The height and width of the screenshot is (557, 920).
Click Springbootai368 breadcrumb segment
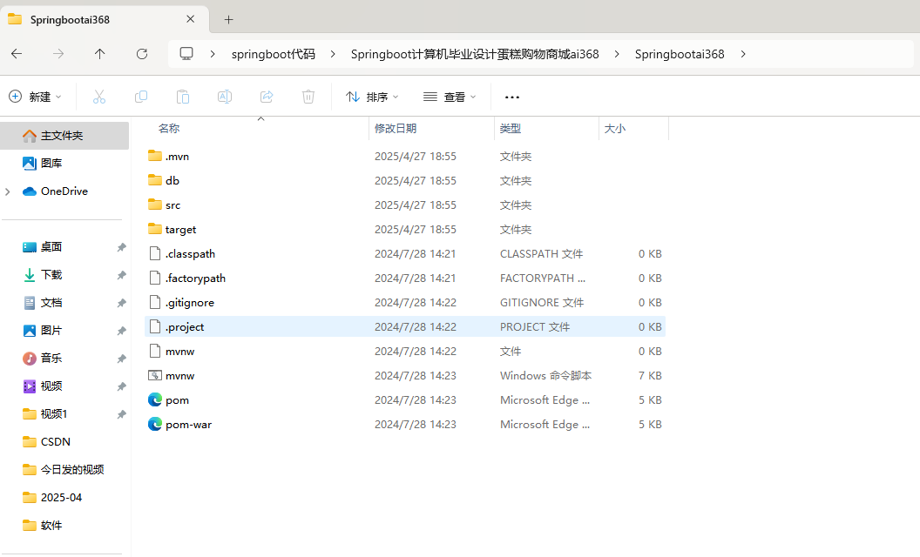680,54
